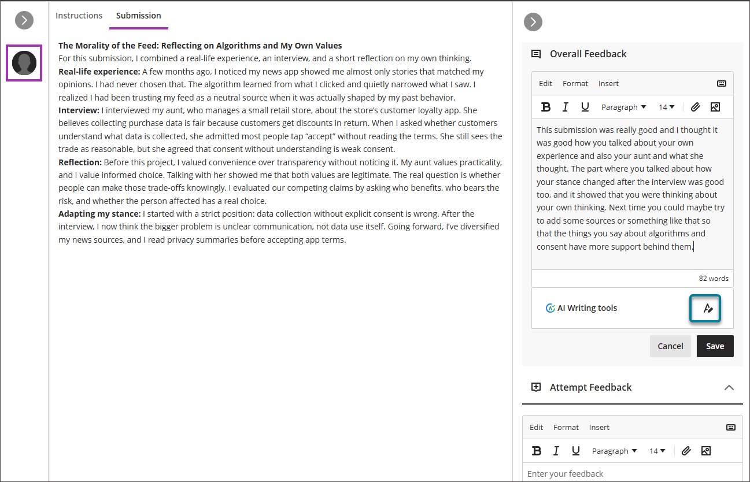Save the overall feedback
Screen dimensions: 750x482
pos(715,346)
